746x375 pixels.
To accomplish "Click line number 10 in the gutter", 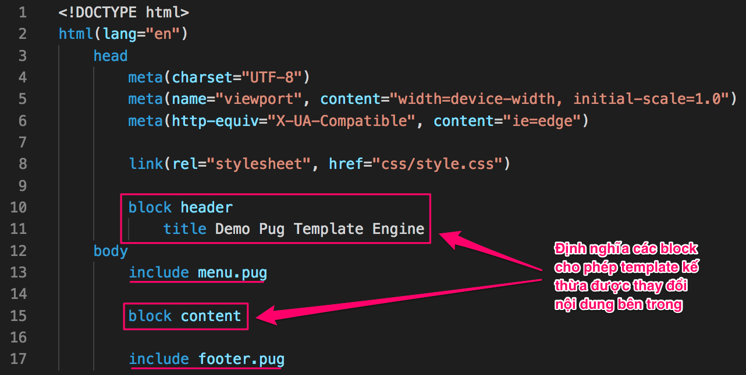I will pyautogui.click(x=18, y=207).
